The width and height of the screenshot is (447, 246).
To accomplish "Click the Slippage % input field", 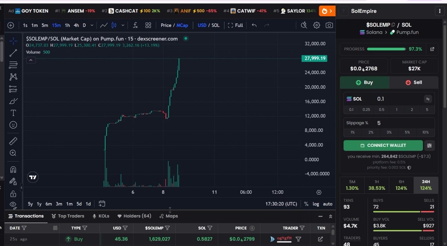I will point(389,123).
